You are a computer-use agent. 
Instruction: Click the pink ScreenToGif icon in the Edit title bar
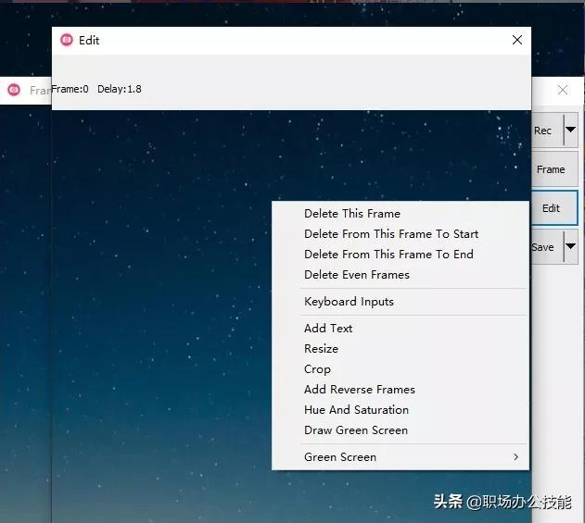click(67, 40)
